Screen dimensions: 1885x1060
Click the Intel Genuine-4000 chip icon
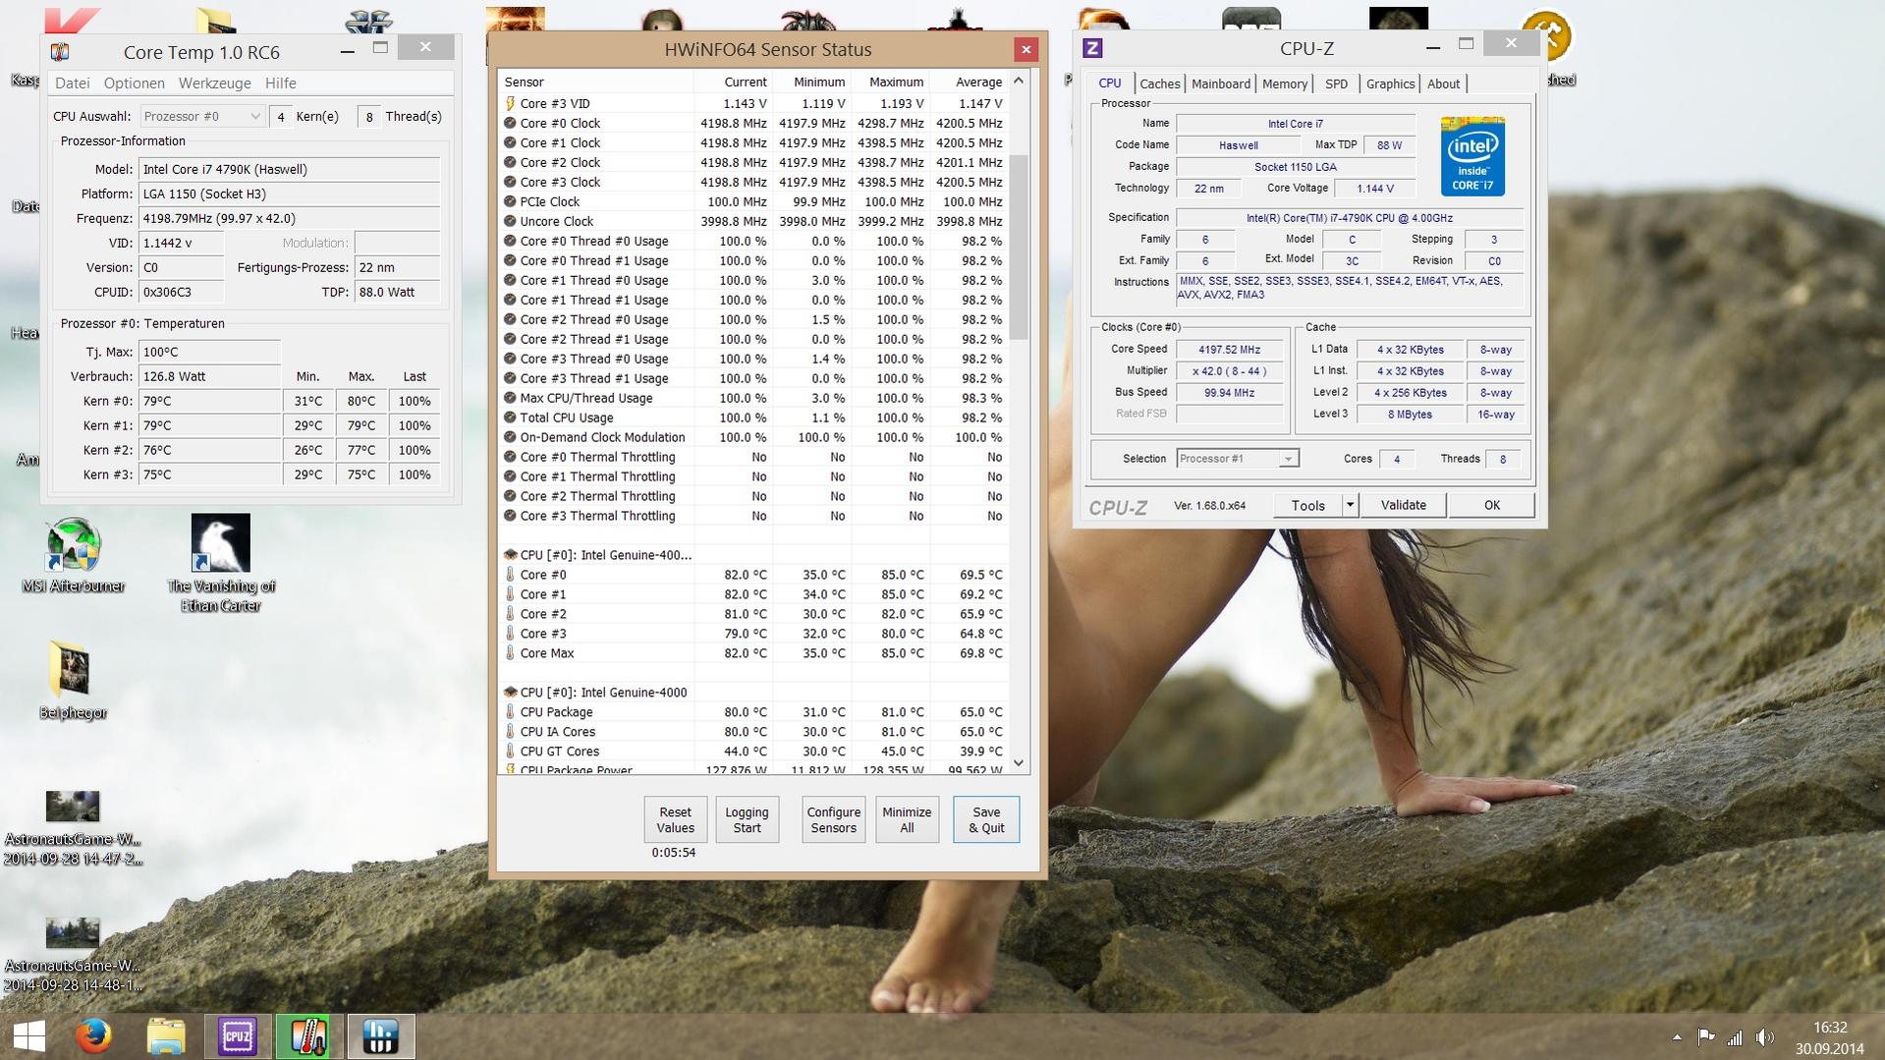(510, 693)
